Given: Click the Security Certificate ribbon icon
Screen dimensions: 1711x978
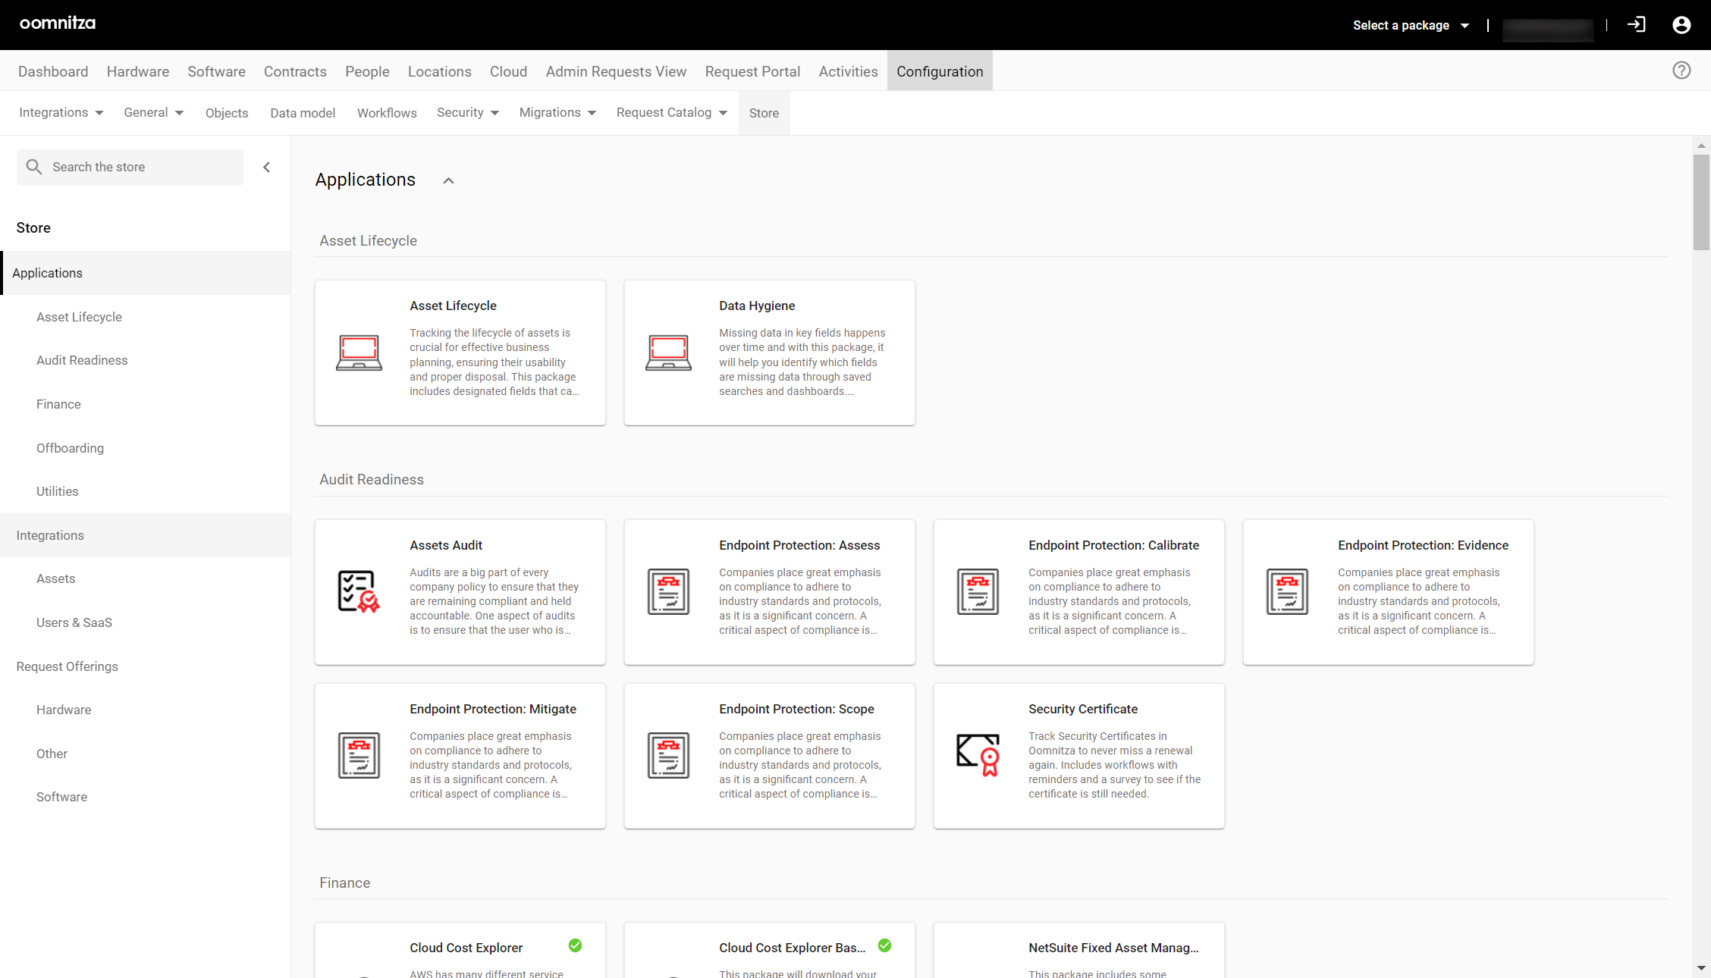Looking at the screenshot, I should pyautogui.click(x=978, y=754).
